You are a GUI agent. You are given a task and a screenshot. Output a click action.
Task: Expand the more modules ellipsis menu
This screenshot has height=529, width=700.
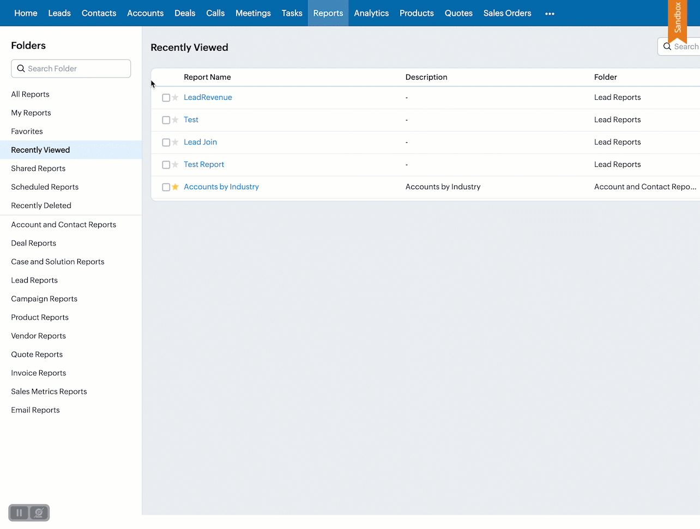coord(550,14)
